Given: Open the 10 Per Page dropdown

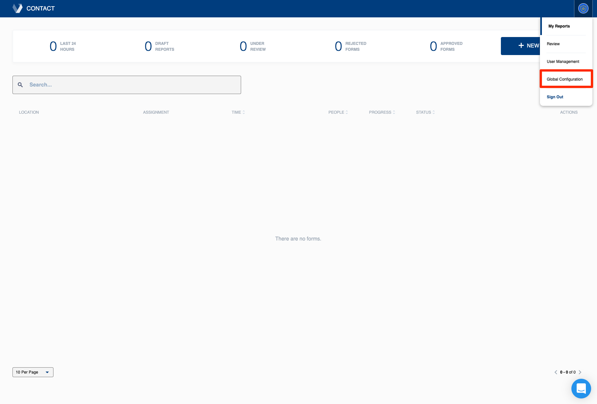Looking at the screenshot, I should (x=33, y=372).
